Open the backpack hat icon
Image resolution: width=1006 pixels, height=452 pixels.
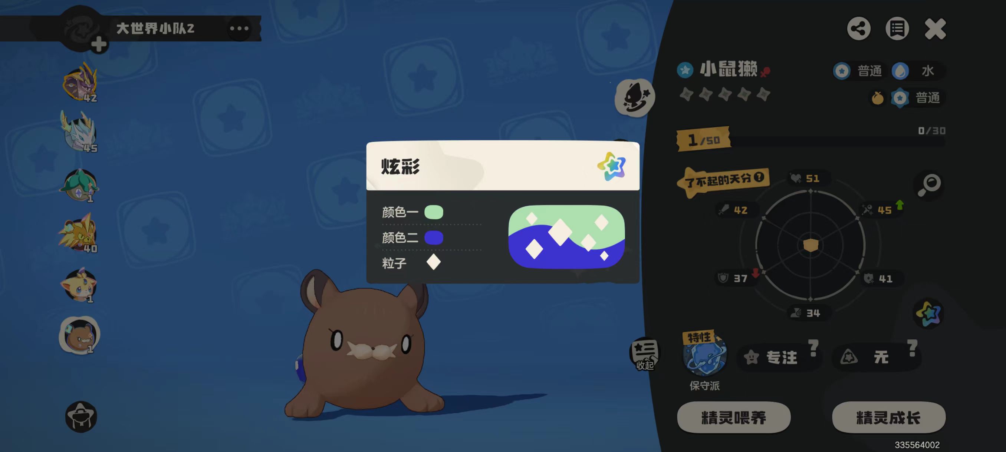coord(80,416)
